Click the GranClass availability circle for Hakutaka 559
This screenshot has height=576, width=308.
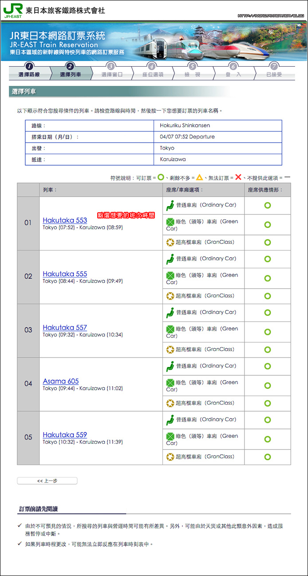point(268,457)
